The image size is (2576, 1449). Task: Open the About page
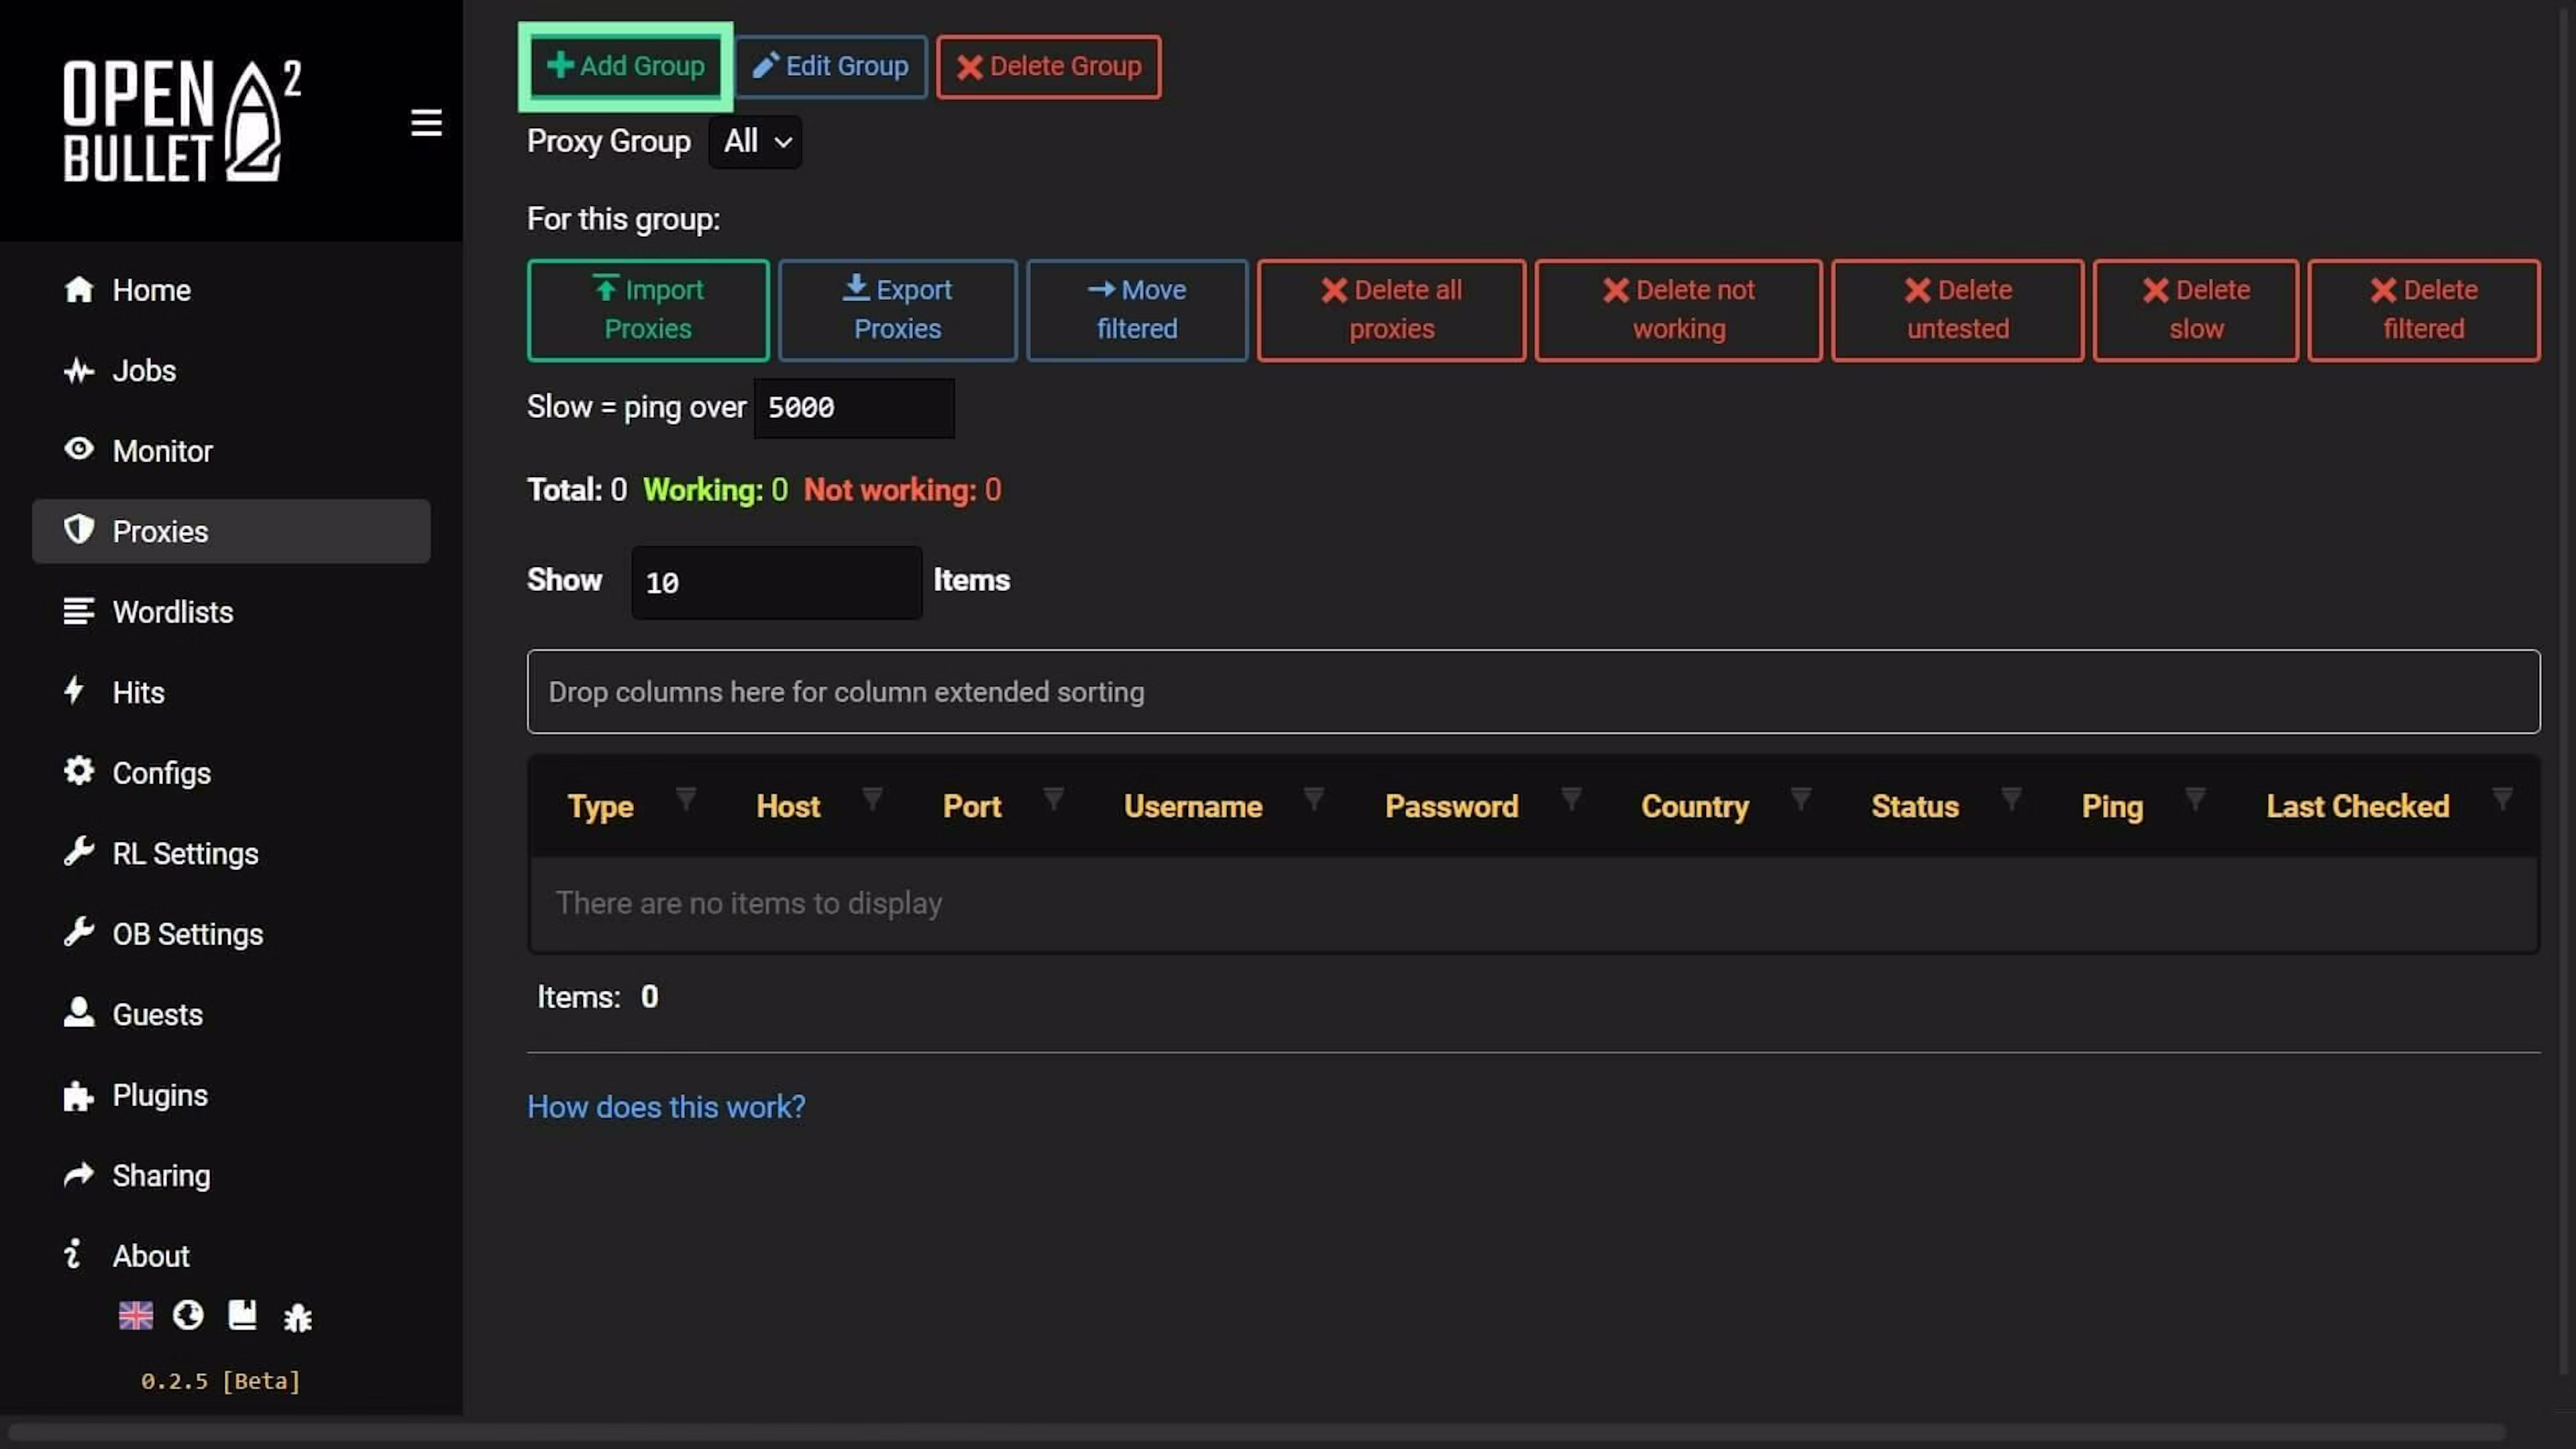231,1256
